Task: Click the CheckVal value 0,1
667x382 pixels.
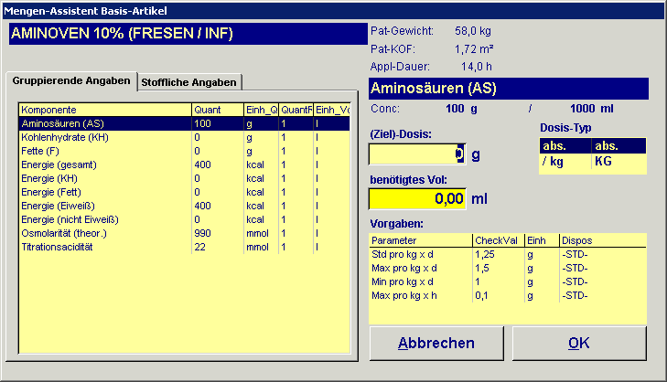Action: [481, 295]
